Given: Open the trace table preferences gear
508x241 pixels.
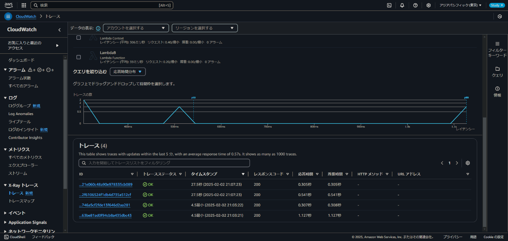Looking at the screenshot, I should point(468,163).
